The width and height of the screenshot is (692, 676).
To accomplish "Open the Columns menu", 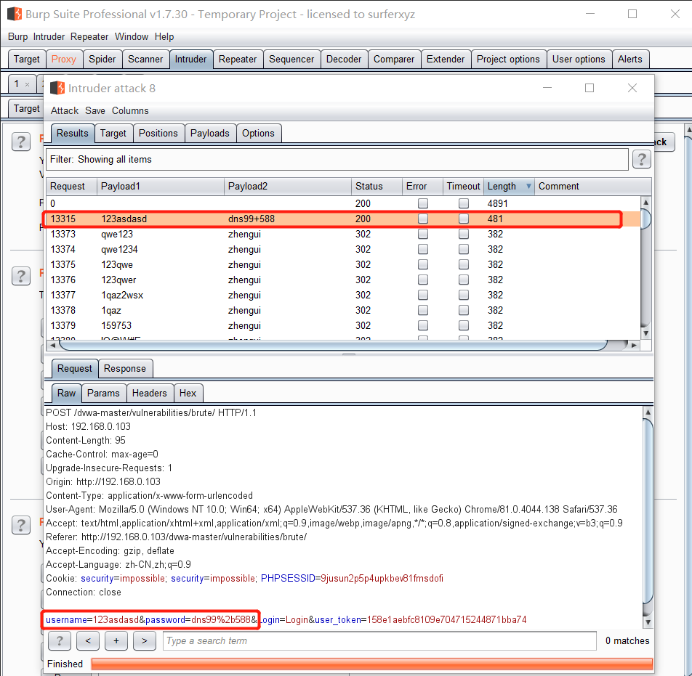I will pos(130,110).
